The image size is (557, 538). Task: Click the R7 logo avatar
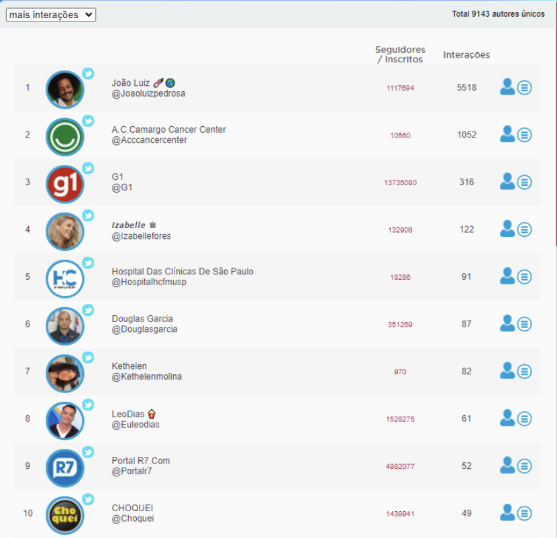coord(64,468)
